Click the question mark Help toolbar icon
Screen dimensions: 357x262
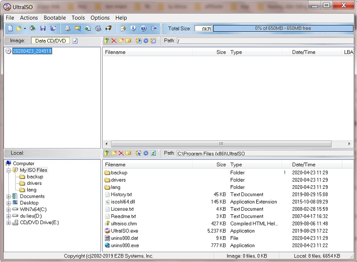[143, 28]
